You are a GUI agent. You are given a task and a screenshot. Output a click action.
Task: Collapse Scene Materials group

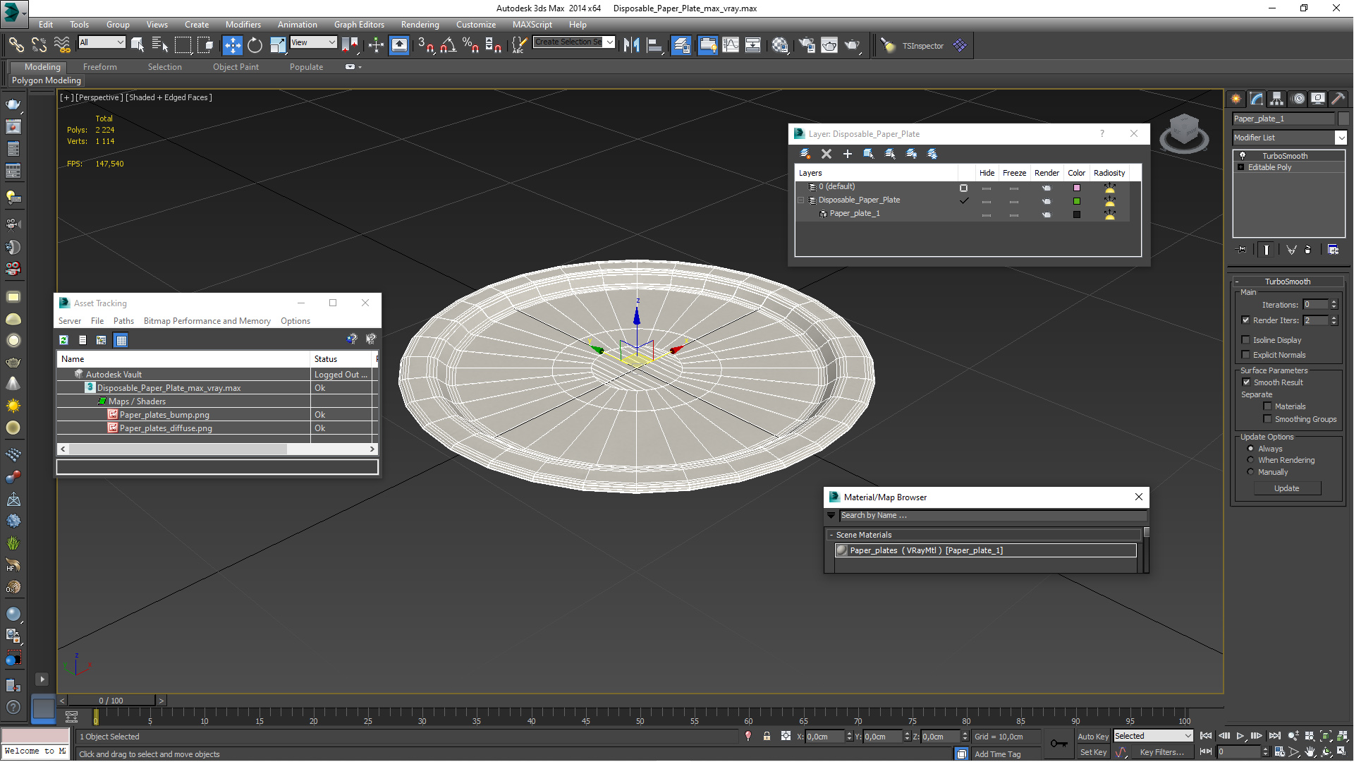pos(831,535)
